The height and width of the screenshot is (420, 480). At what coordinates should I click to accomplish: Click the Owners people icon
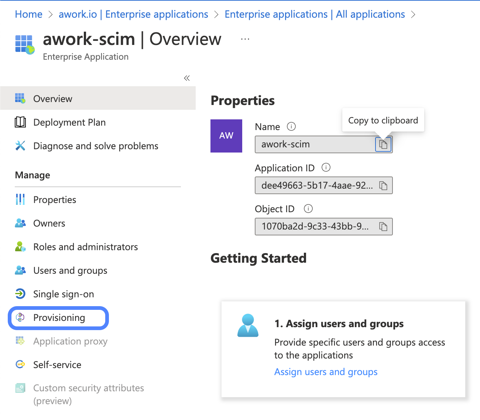point(20,223)
